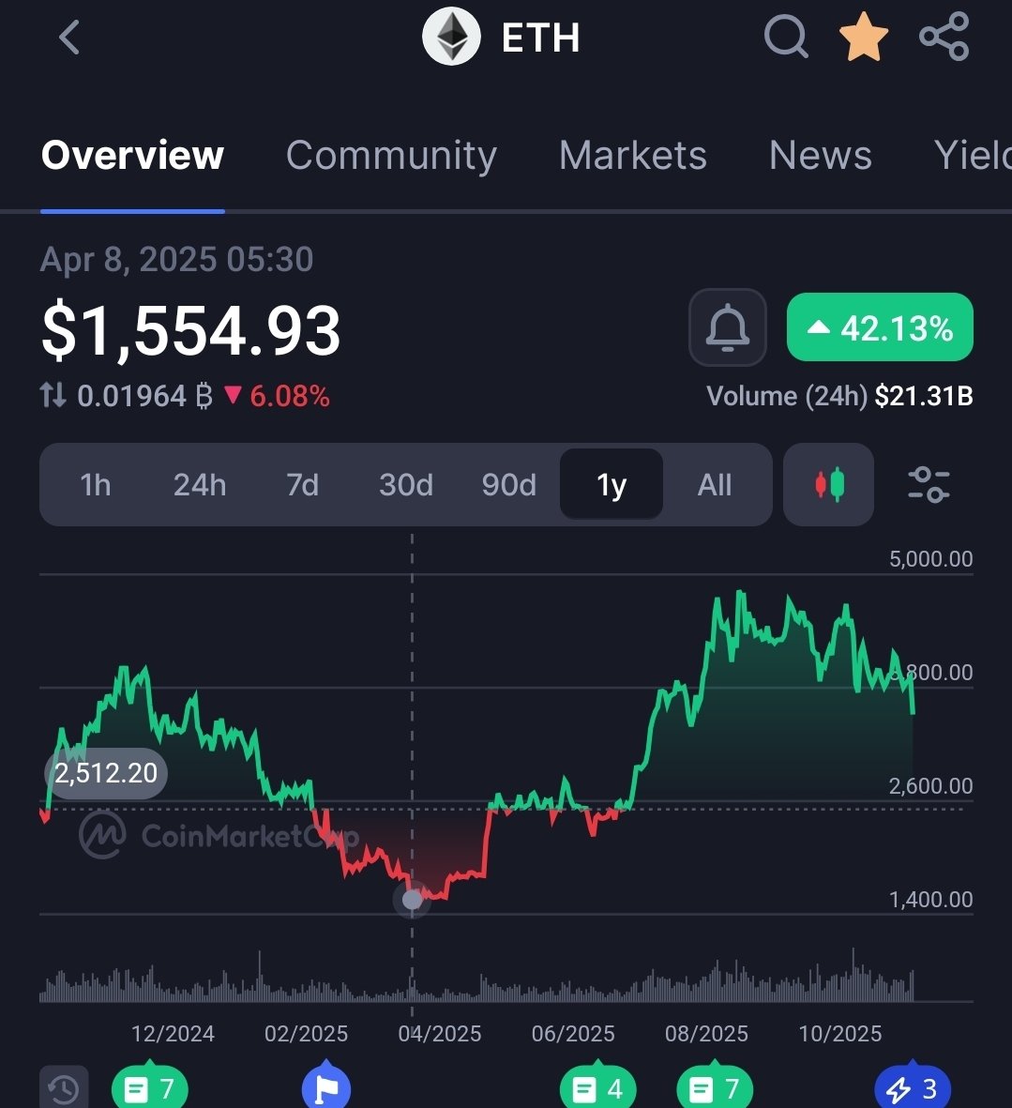Tap the 5,000.00 axis label
This screenshot has height=1108, width=1012.
point(930,559)
